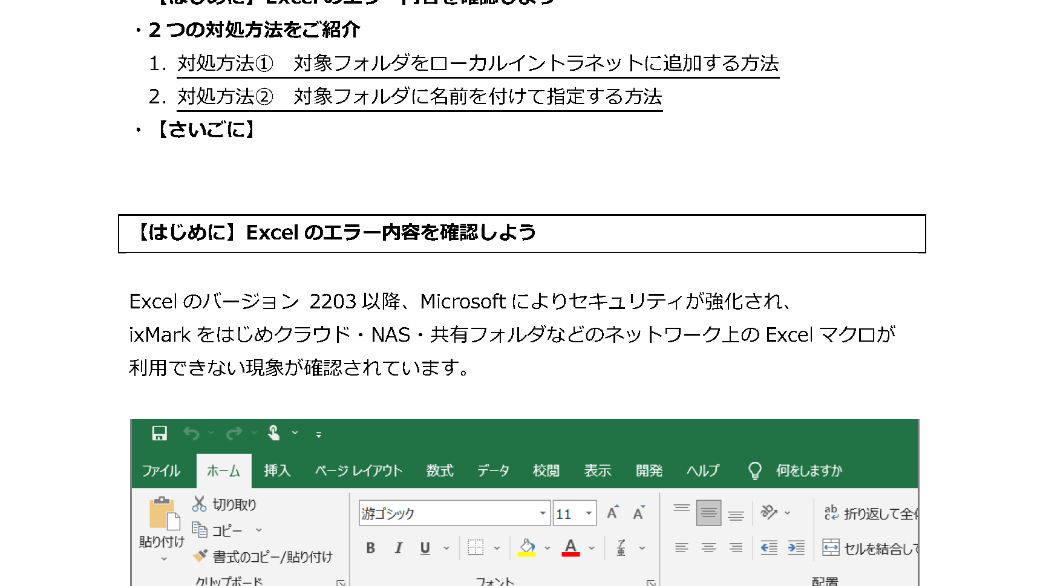Apply the red font color A
1043x586 pixels.
pos(571,548)
